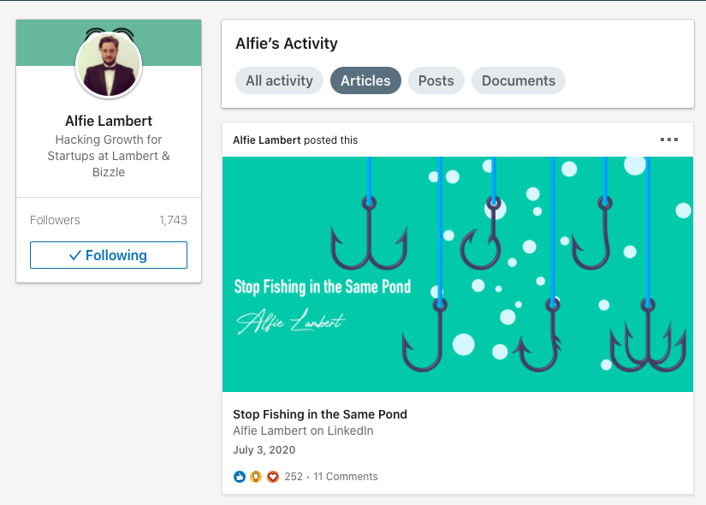The image size is (706, 505).
Task: Click the thumbs-up like reaction icon
Action: click(x=239, y=477)
